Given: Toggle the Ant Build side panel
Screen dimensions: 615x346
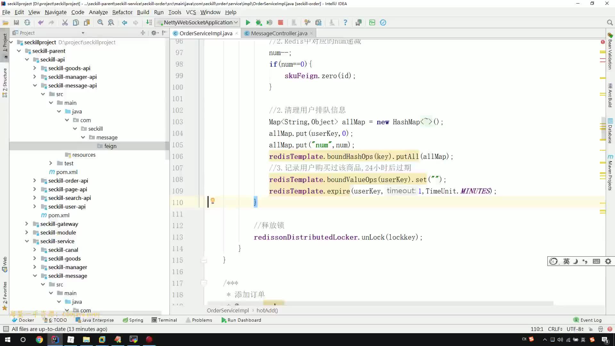Looking at the screenshot, I should pyautogui.click(x=610, y=95).
